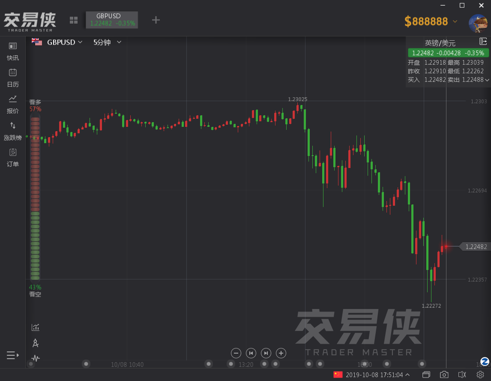Click the stacked windows icon in status bar

426,375
